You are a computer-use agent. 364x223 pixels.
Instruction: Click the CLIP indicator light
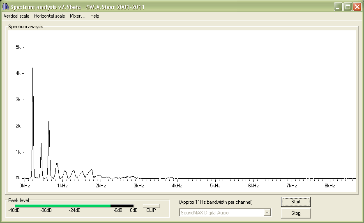point(151,206)
